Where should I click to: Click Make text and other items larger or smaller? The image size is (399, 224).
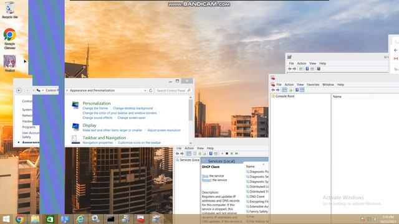(x=112, y=130)
